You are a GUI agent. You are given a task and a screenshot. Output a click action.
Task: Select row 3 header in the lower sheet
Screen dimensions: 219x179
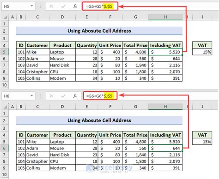[x=4, y=128]
